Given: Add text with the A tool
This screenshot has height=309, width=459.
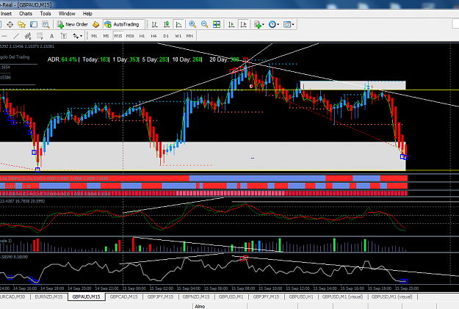Looking at the screenshot, I should [51, 36].
